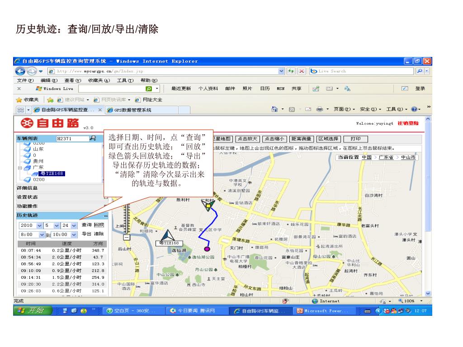Collapse the 广东 tree node
Viewport: 463px width, 347px height.
[x=19, y=167]
